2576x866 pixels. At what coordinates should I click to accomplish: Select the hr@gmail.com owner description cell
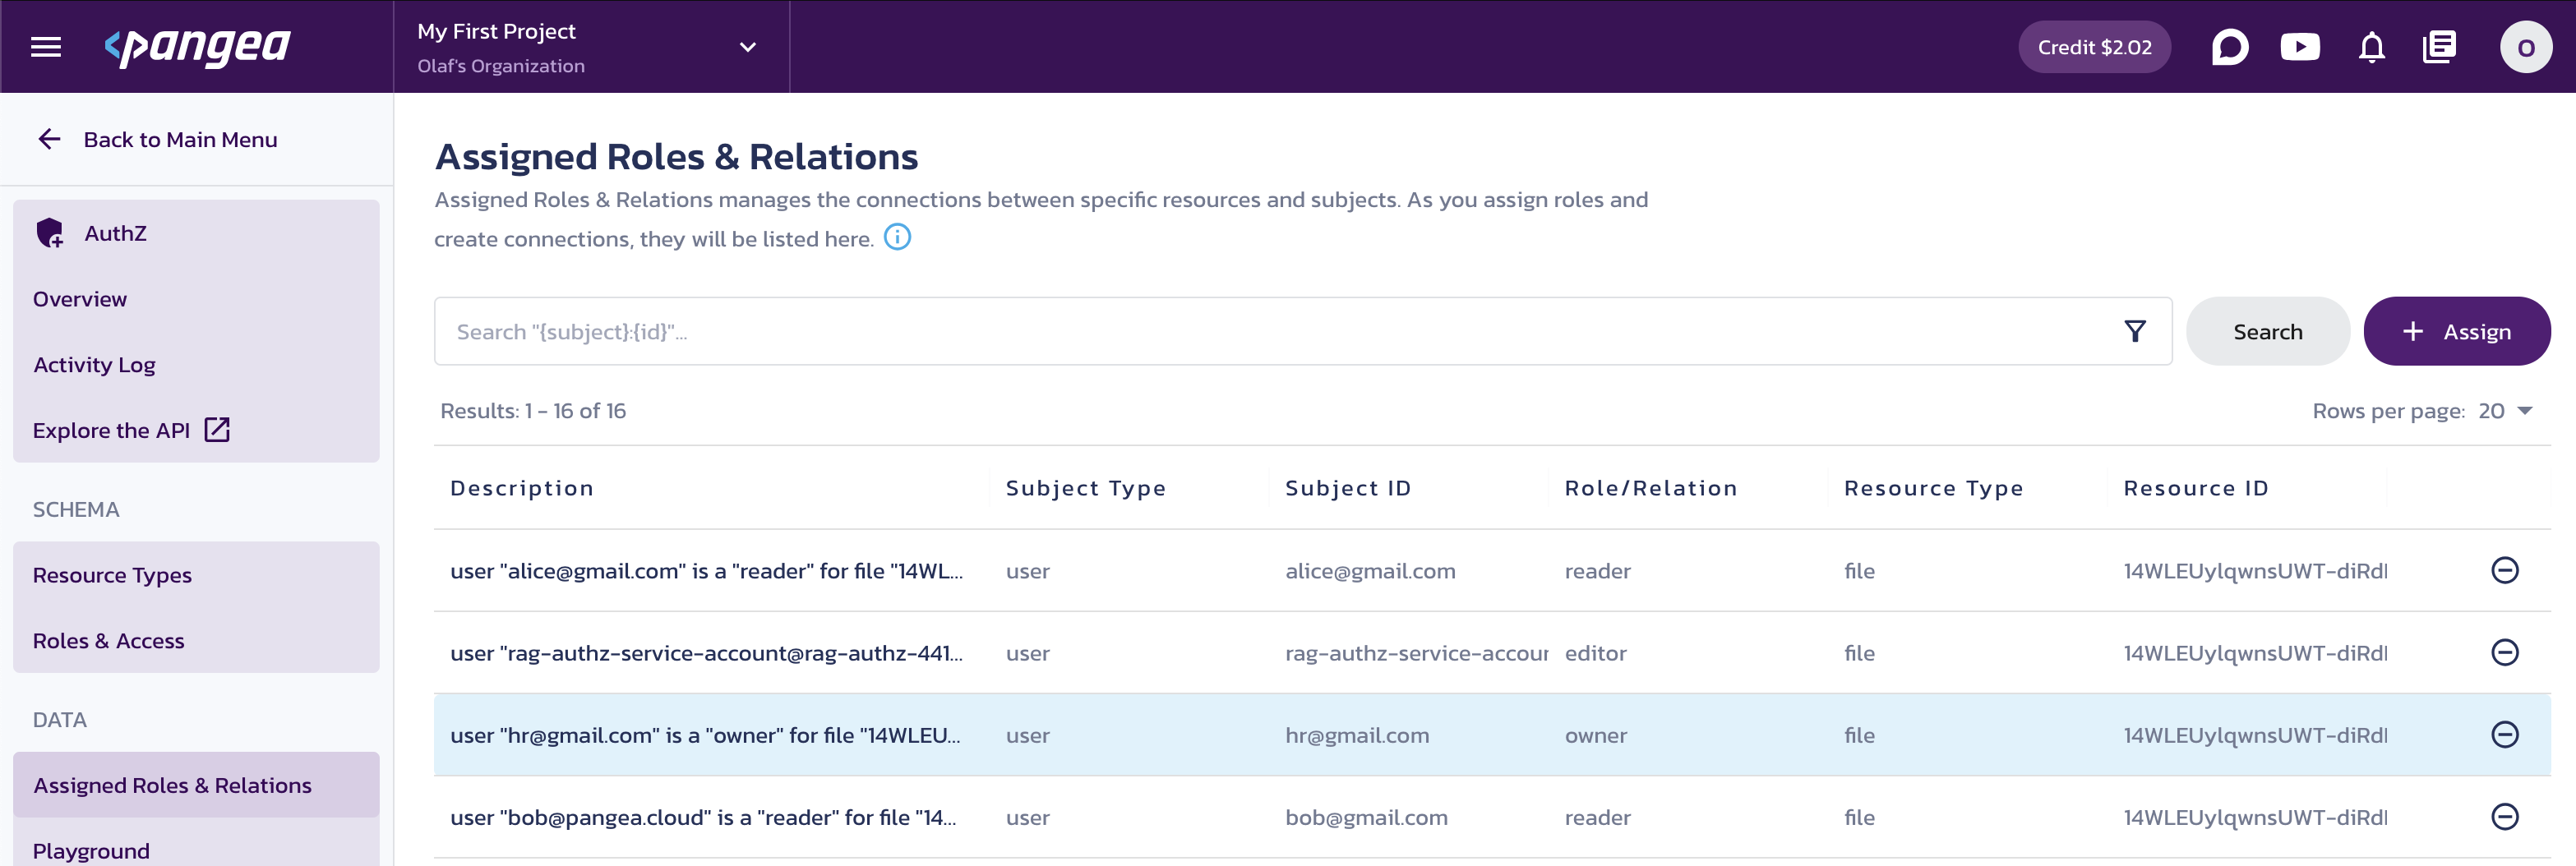(x=705, y=735)
